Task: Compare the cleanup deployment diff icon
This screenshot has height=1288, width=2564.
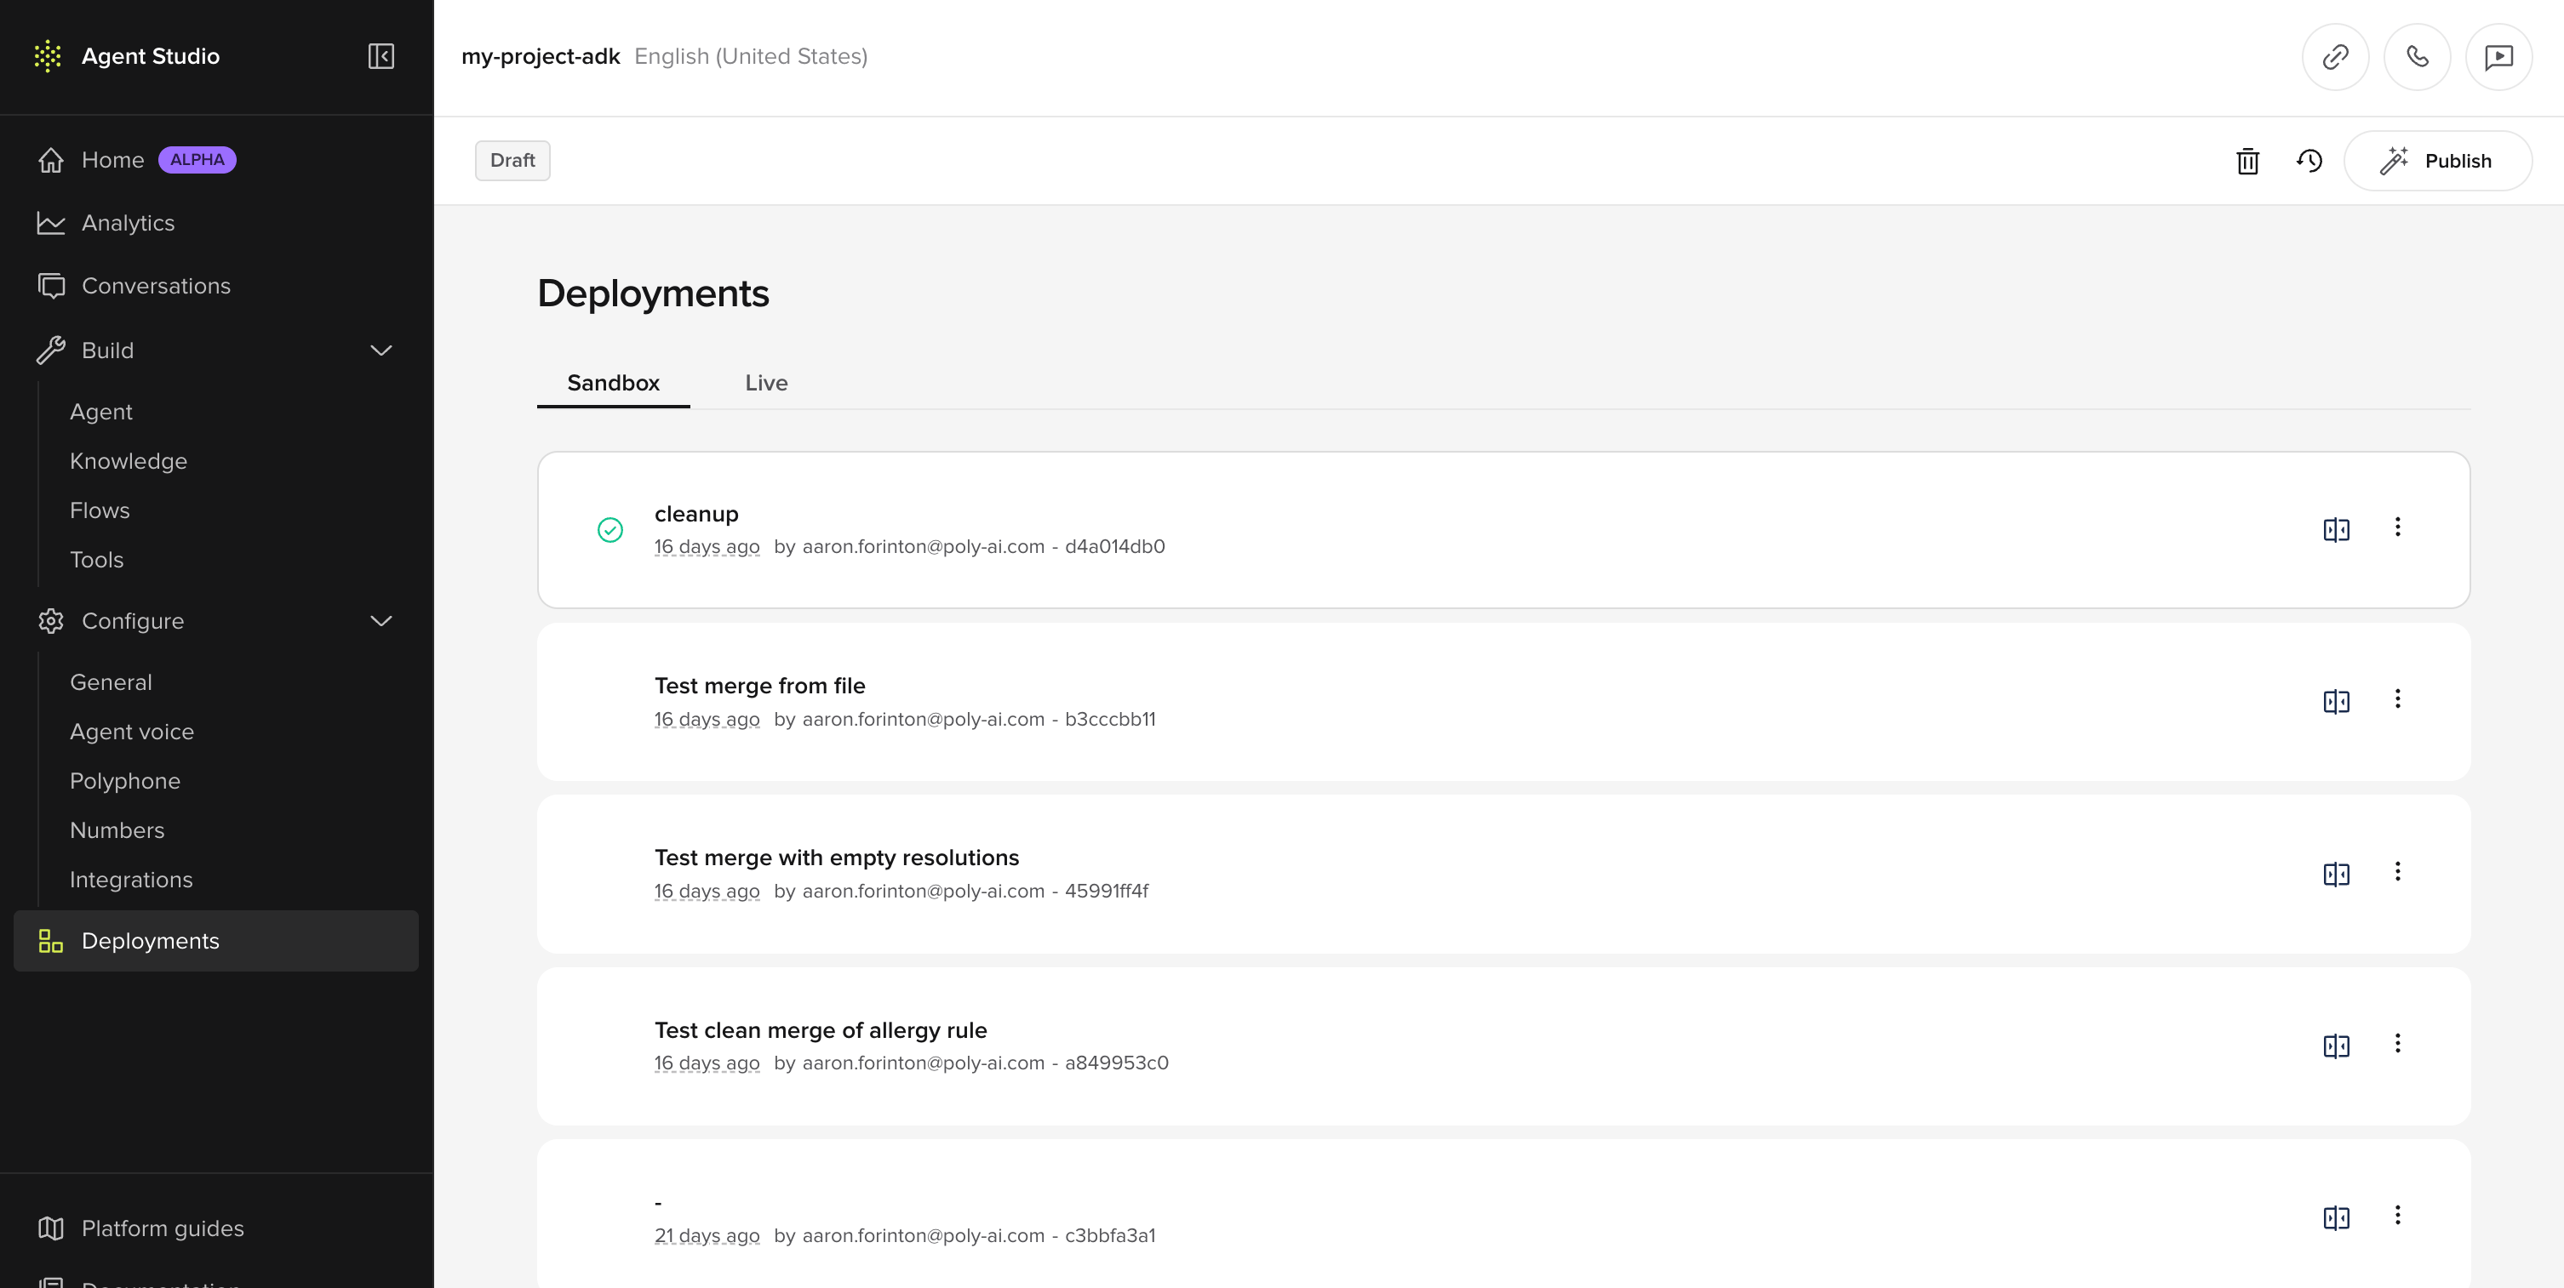Action: pyautogui.click(x=2336, y=530)
